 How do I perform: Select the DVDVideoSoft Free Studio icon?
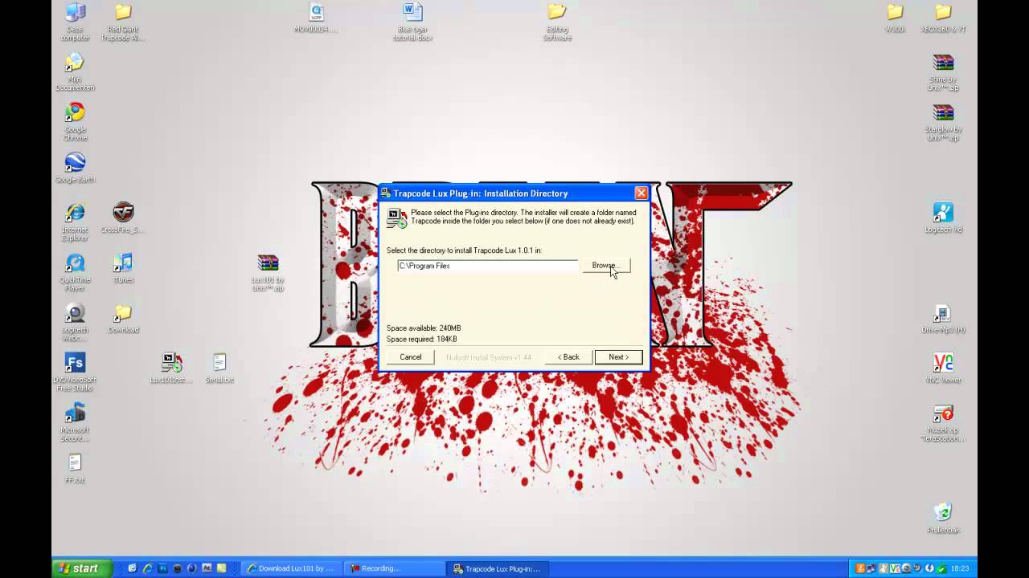pos(75,372)
